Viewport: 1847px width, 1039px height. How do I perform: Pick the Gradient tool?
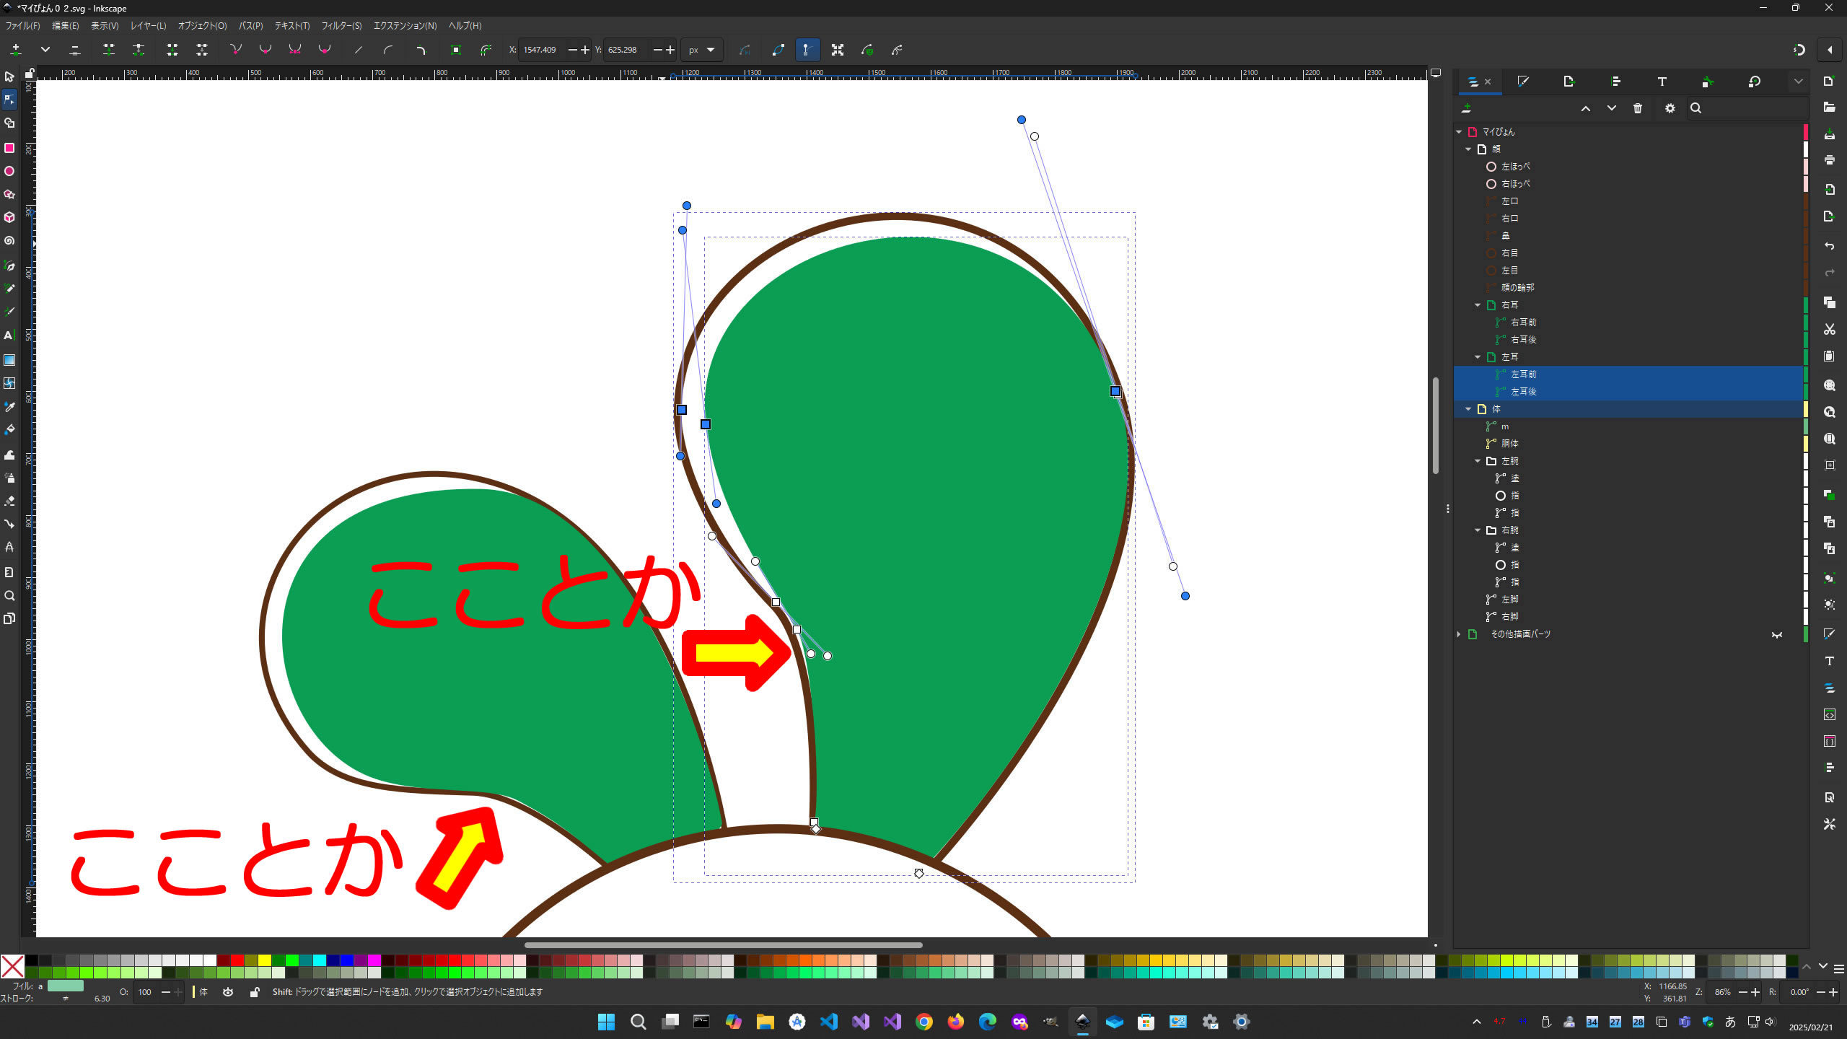[x=9, y=360]
